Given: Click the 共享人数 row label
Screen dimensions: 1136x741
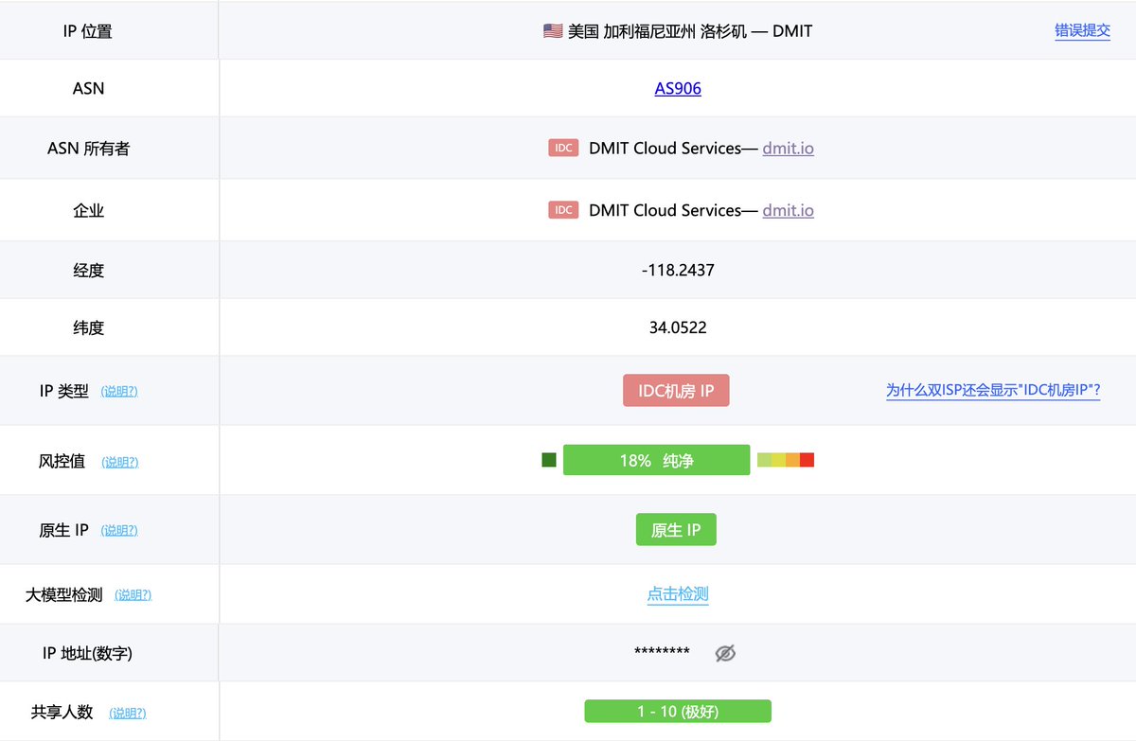Looking at the screenshot, I should 62,712.
